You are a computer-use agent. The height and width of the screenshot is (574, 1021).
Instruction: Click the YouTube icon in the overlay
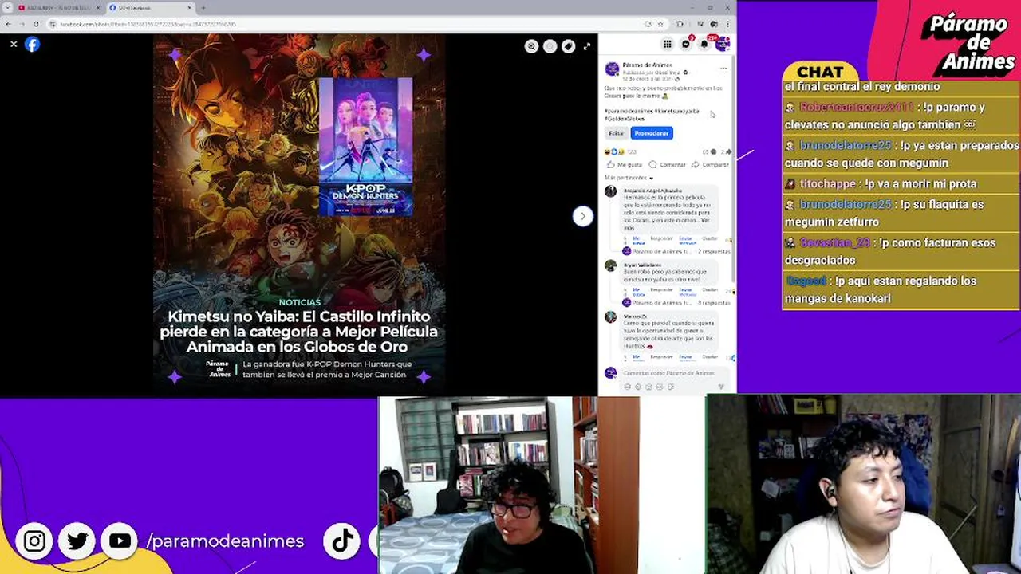120,541
